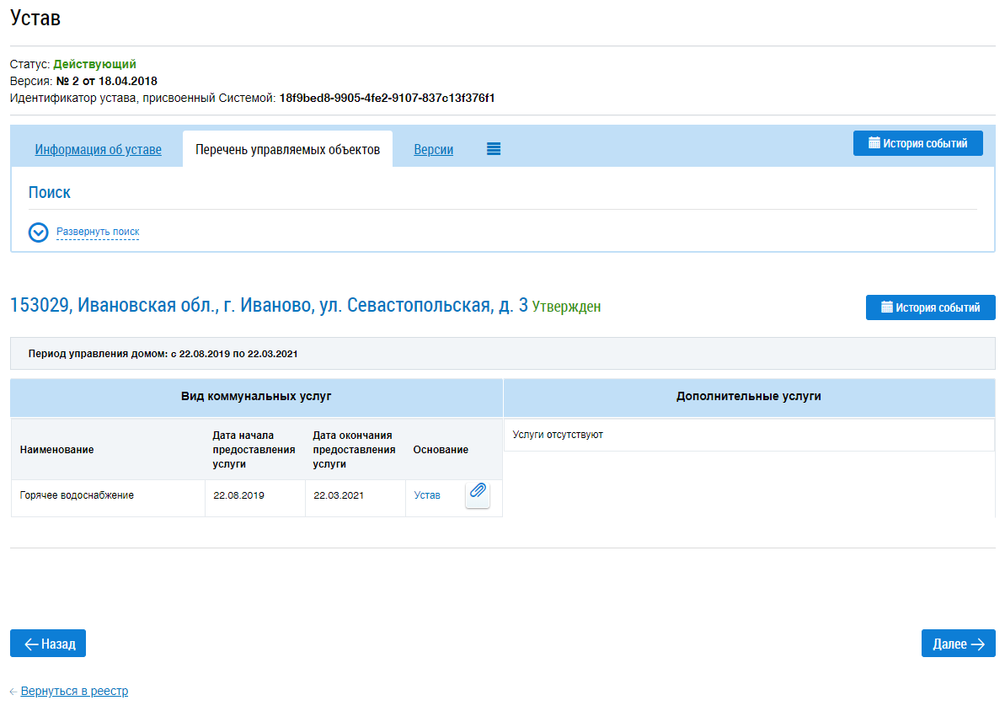
Task: Click the 'Дополнительные услуги' table header
Action: coord(748,396)
